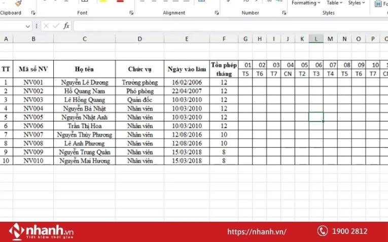Select the name Nguyễn Lê Dương
Image resolution: width=388 pixels, height=242 pixels.
tap(84, 82)
